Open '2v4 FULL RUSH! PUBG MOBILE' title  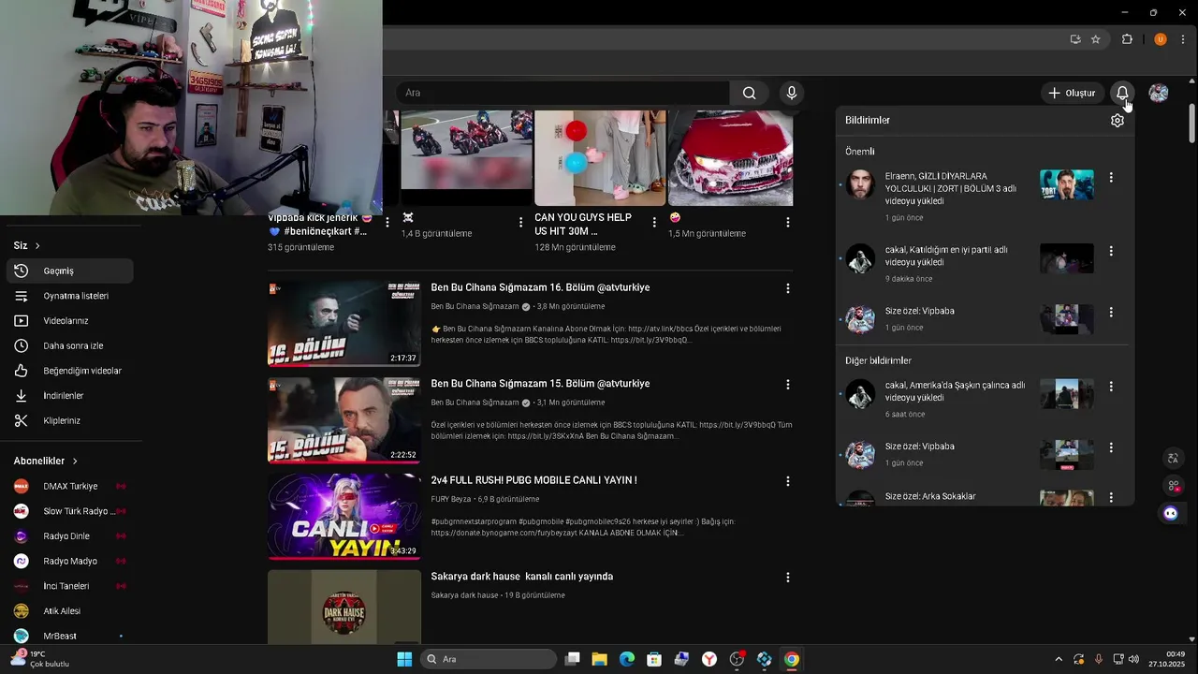tap(533, 480)
